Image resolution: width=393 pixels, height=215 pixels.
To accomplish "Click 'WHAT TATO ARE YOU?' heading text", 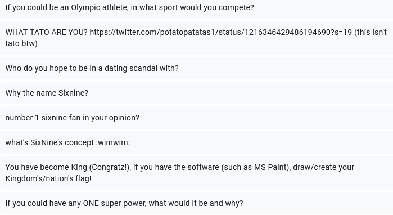I will point(46,33).
